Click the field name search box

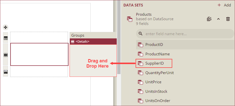[x=185, y=34]
